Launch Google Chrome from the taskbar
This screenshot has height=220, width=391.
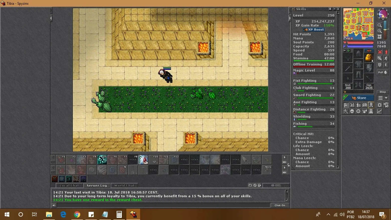(x=77, y=214)
